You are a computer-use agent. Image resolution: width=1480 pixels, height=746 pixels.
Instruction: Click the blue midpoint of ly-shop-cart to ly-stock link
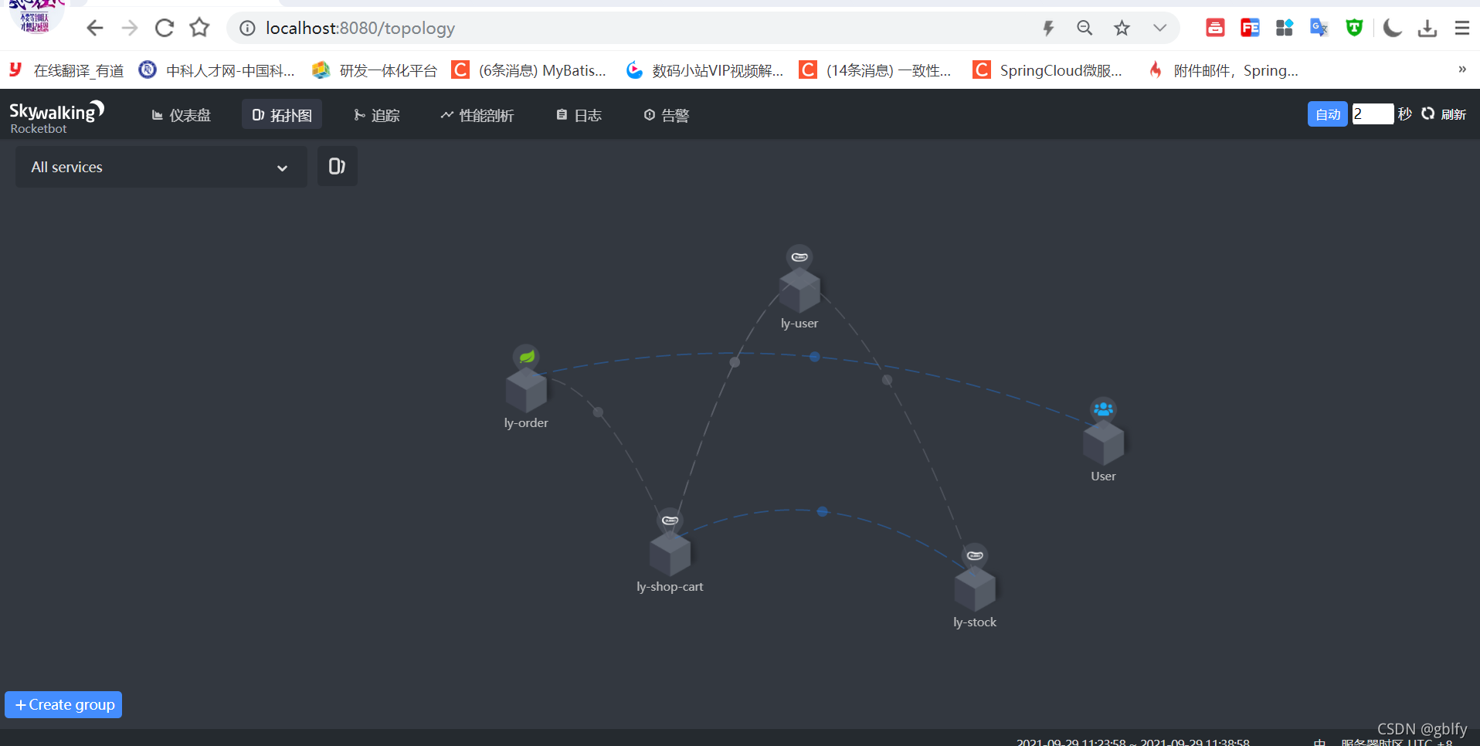[x=823, y=511]
